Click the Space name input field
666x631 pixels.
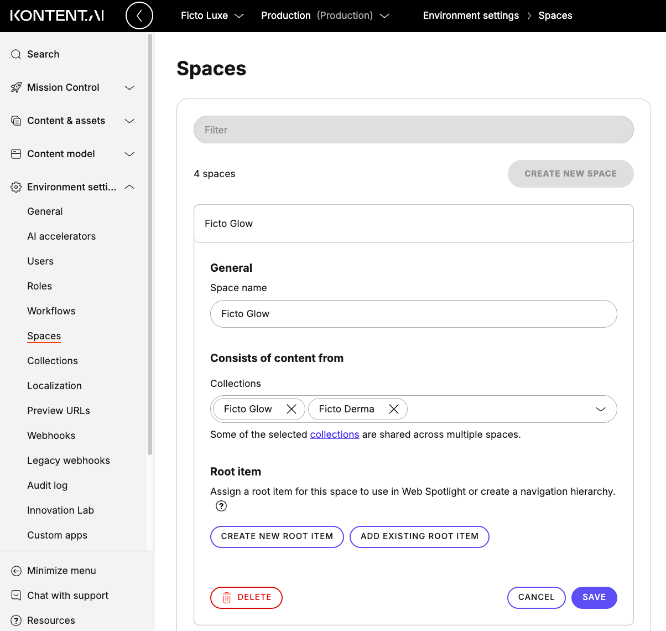tap(413, 314)
